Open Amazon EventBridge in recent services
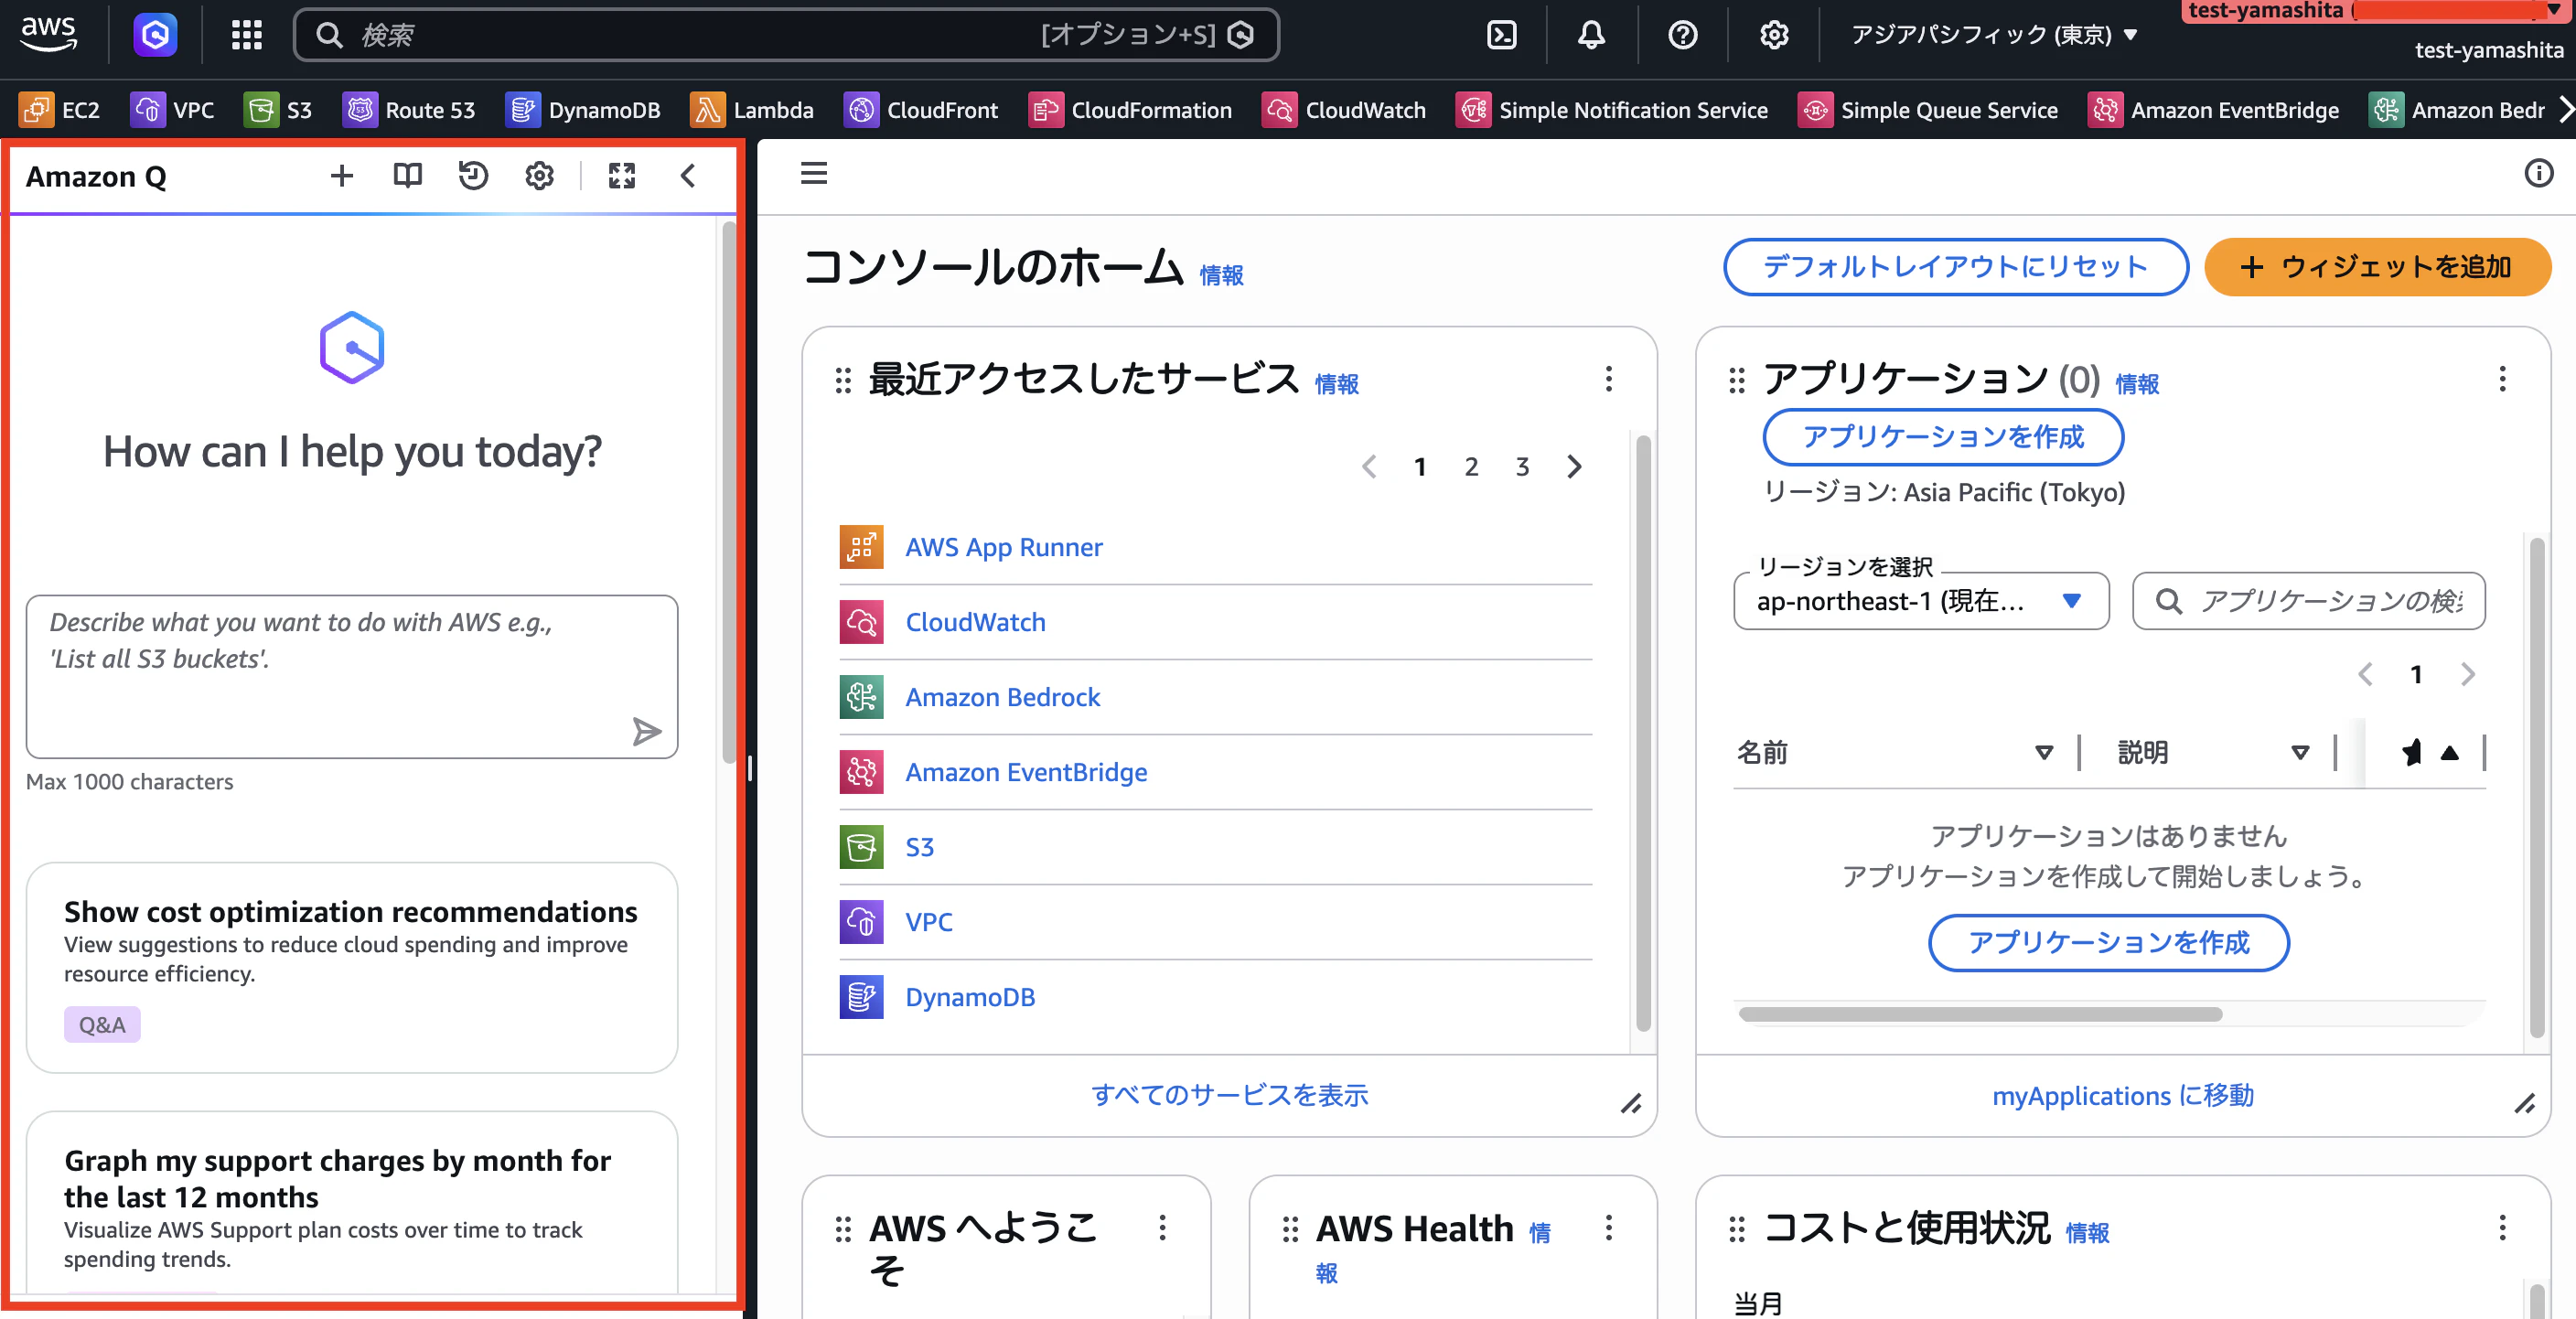2576x1319 pixels. (x=1026, y=772)
